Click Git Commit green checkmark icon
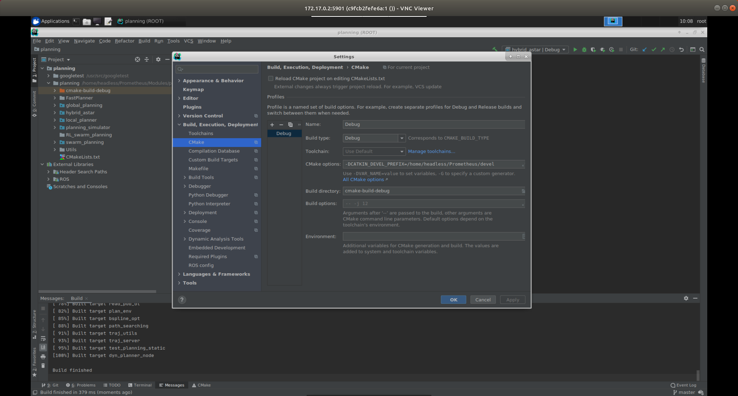This screenshot has width=738, height=396. pos(654,49)
